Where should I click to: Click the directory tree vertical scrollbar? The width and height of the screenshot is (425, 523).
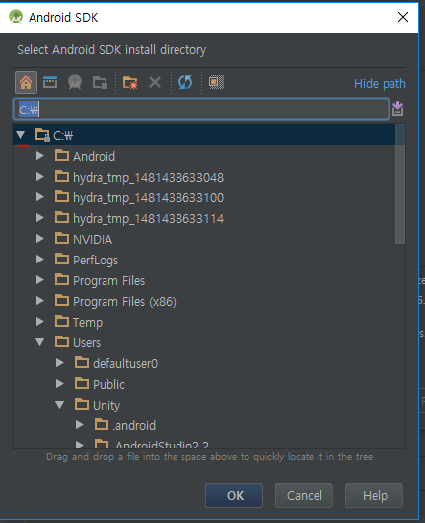400,185
